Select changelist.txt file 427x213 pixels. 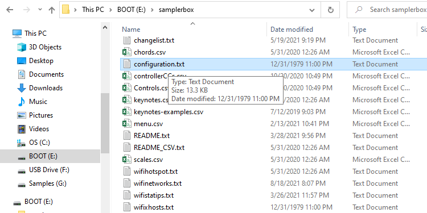tap(154, 40)
